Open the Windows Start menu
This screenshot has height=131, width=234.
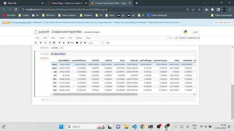(61, 127)
